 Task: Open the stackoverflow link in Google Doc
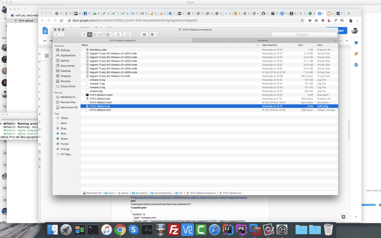click(x=190, y=198)
